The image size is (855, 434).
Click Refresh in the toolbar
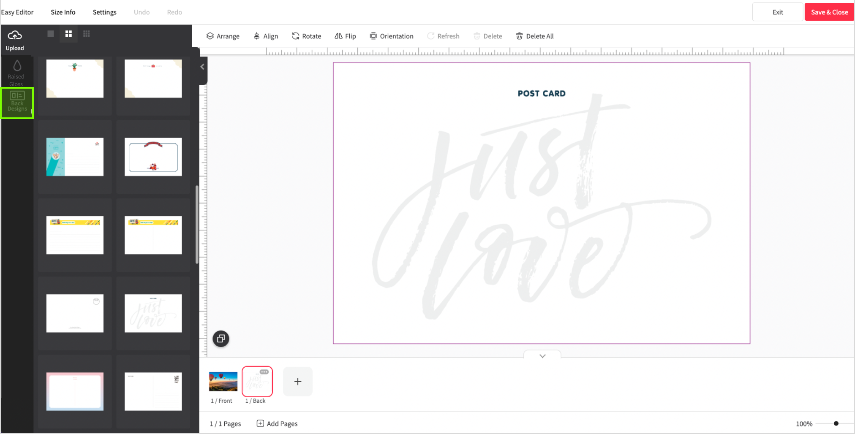[x=443, y=36]
